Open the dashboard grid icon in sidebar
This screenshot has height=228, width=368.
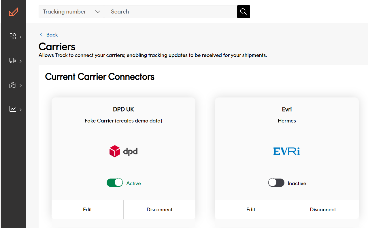click(x=13, y=37)
